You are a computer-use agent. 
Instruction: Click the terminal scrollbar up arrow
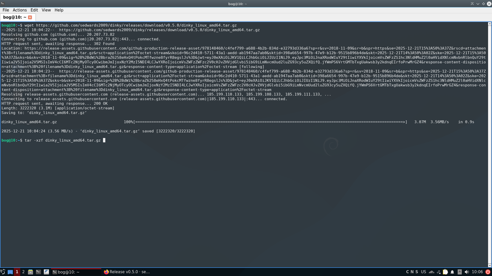pyautogui.click(x=490, y=24)
